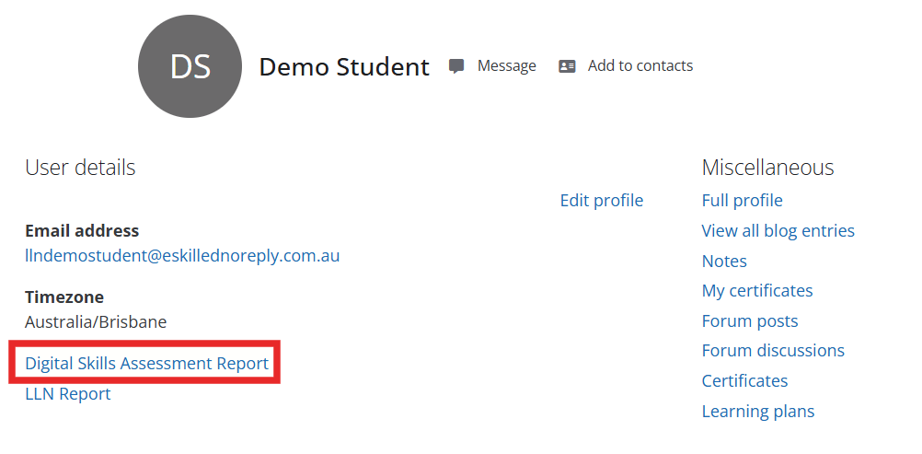Viewport: 922px width, 454px height.
Task: Open Learning plans link
Action: pyautogui.click(x=758, y=412)
